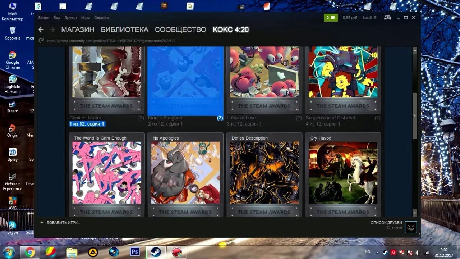Open the Steam menu
This screenshot has height=259, width=460.
[43, 18]
